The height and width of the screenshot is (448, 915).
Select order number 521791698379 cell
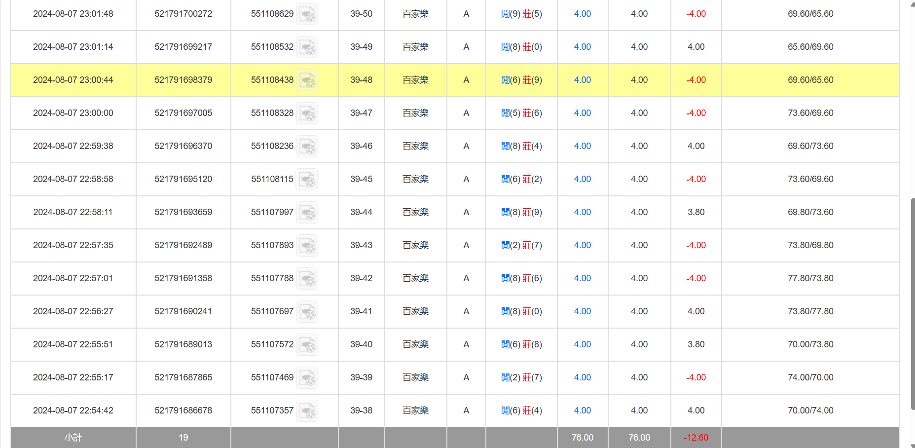pyautogui.click(x=183, y=80)
